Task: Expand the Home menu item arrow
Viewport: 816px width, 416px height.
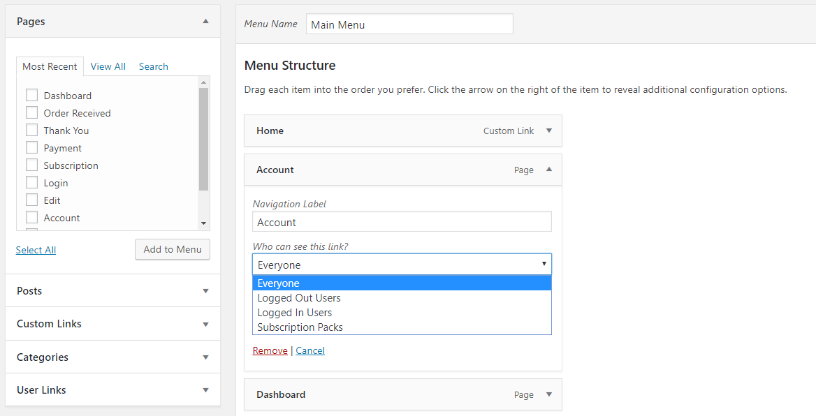Action: click(x=548, y=131)
